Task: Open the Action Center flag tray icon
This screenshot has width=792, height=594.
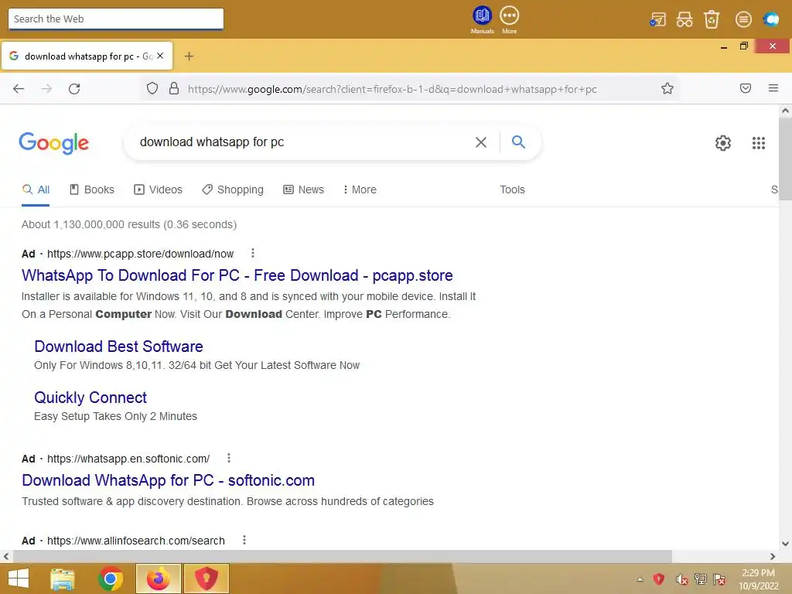Action: (719, 579)
